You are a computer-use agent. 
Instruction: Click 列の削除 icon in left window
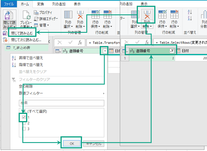click(80, 15)
